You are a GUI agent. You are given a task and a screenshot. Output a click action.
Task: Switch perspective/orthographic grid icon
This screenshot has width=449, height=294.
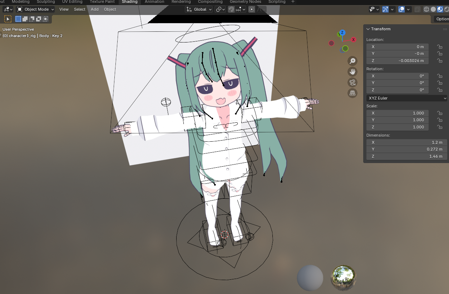pos(352,93)
